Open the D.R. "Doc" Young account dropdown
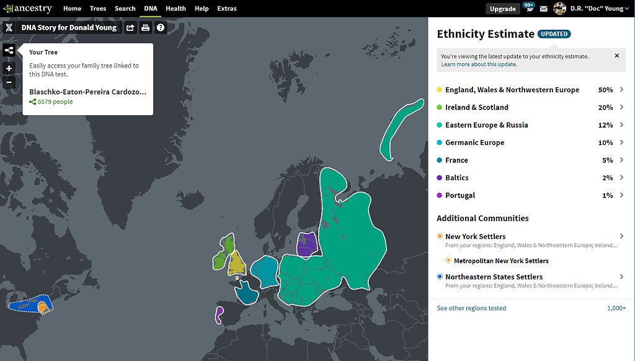The image size is (635, 361). (x=600, y=9)
